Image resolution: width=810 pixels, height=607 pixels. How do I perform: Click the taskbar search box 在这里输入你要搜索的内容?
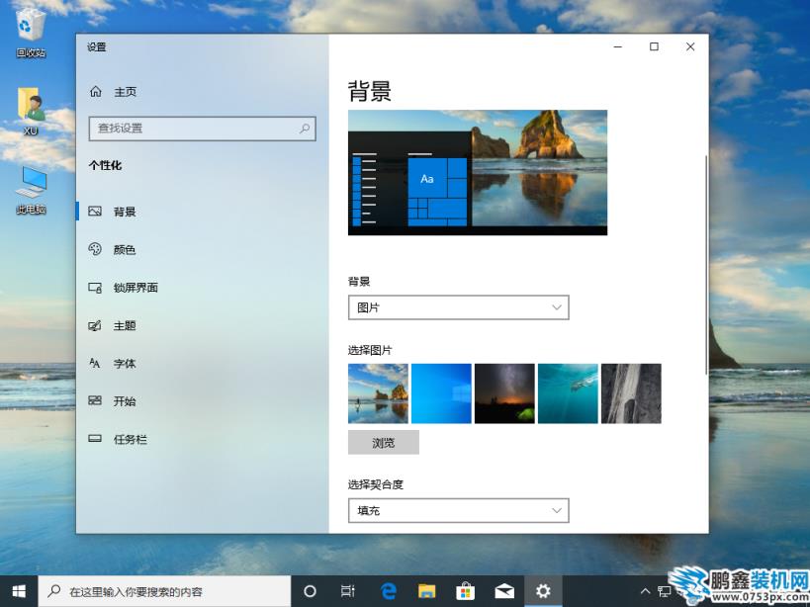[165, 591]
